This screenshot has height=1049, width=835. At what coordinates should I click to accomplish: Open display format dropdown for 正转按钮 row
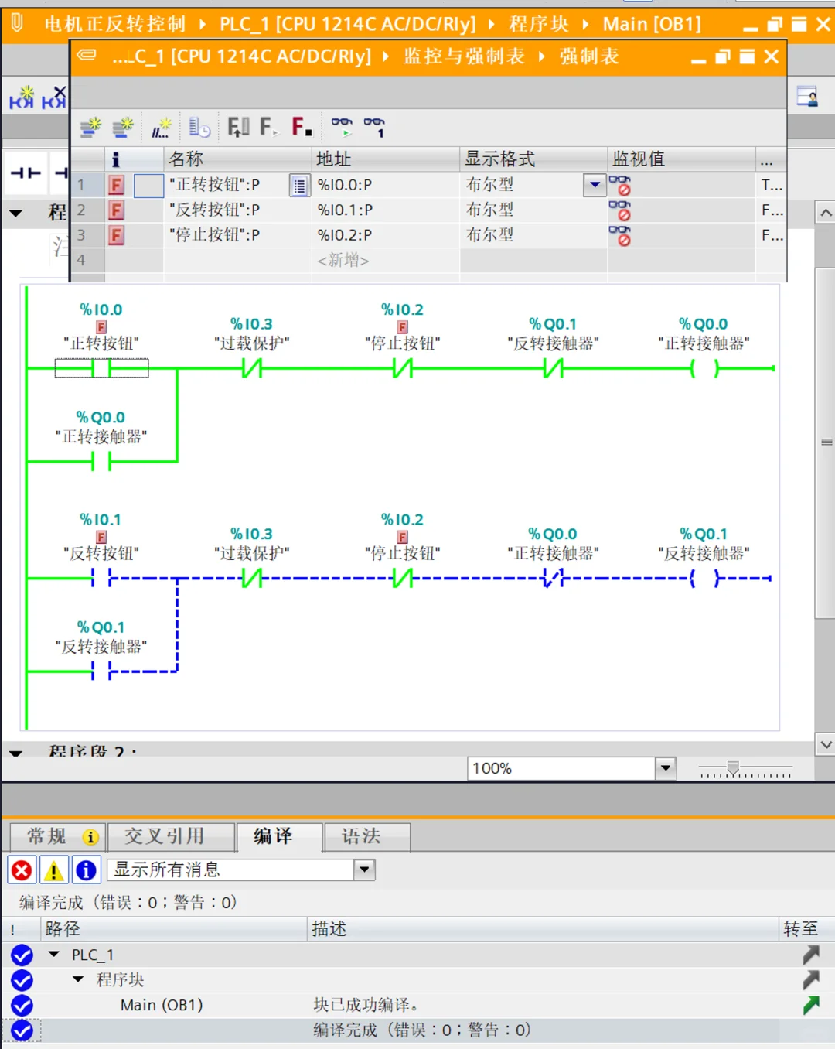point(595,185)
